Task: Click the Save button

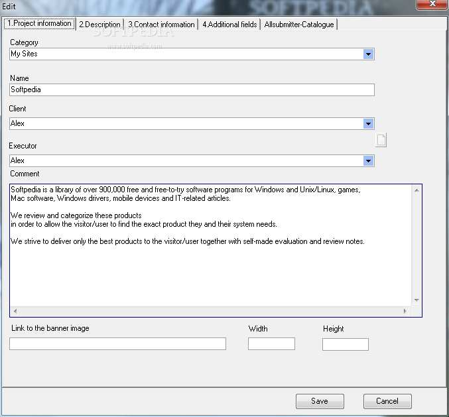Action: (x=320, y=401)
